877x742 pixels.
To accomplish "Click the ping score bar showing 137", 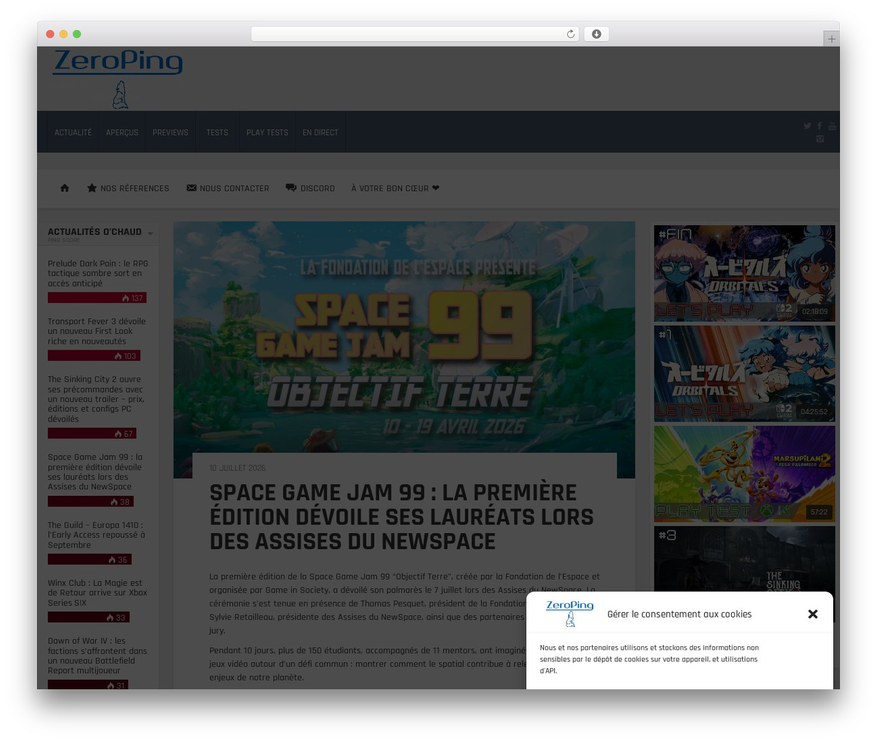I will 97,298.
